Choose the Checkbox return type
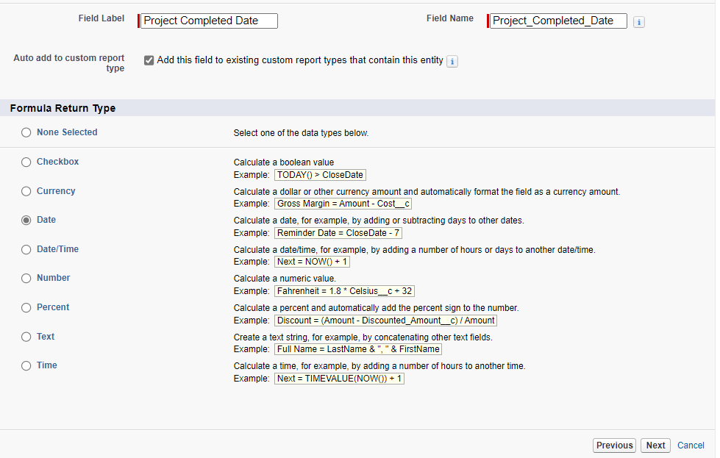This screenshot has height=458, width=720. [x=26, y=162]
